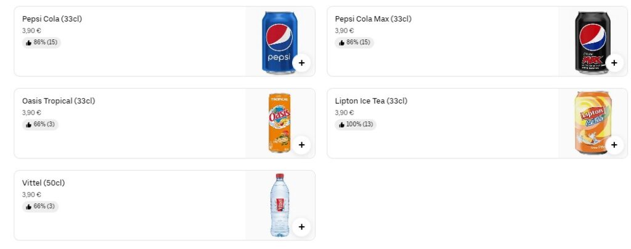View the blue Pepsi can image

click(279, 40)
